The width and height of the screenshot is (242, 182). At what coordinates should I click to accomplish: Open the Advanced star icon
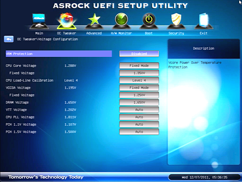(94, 21)
